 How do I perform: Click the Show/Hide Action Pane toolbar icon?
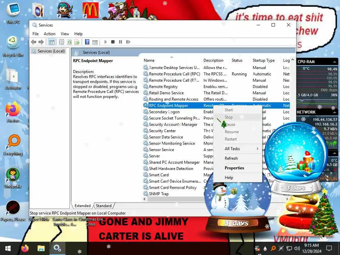point(95,42)
